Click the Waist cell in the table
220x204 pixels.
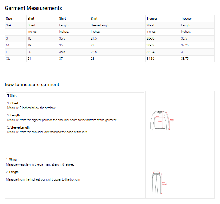click(x=150, y=25)
